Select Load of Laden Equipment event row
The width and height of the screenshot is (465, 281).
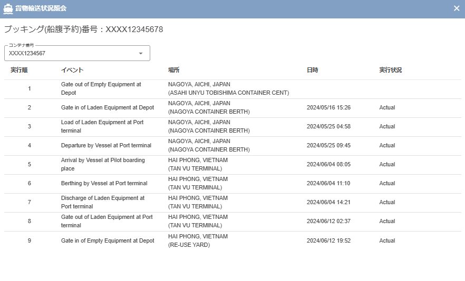[x=102, y=126]
